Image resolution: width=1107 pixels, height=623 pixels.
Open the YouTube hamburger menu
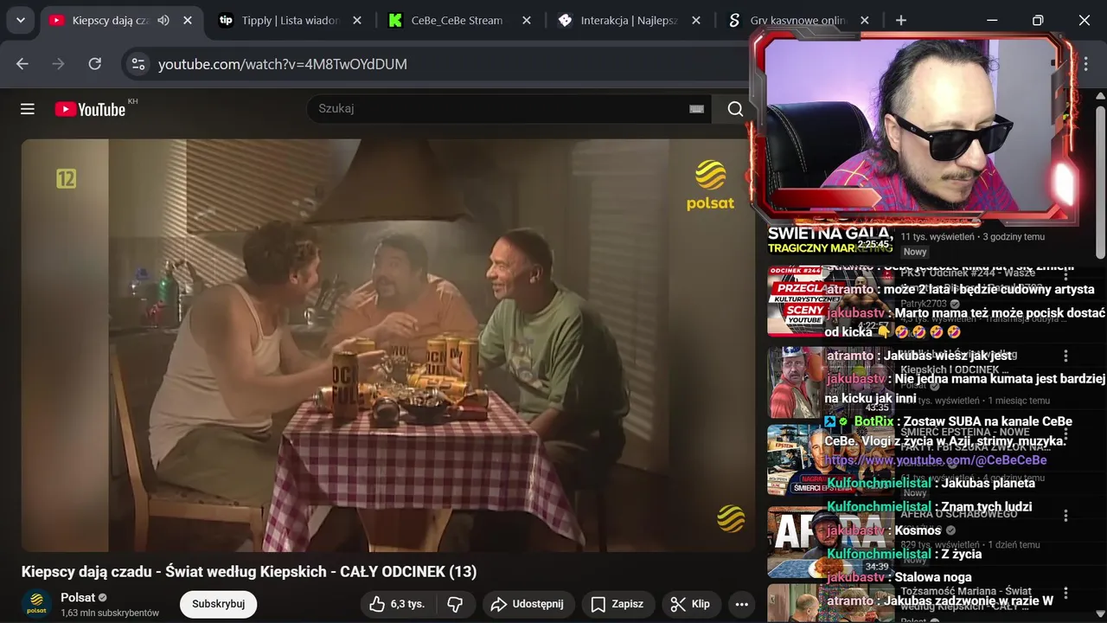click(x=28, y=109)
